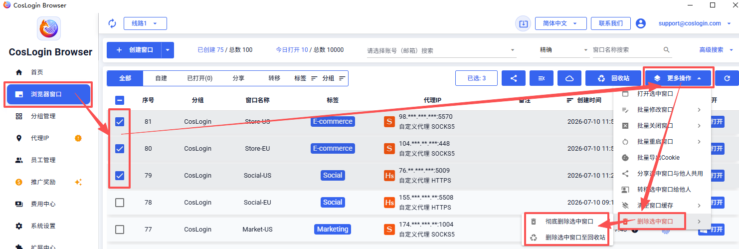Click the batch close-list icon button
Image resolution: width=739 pixels, height=249 pixels.
542,78
